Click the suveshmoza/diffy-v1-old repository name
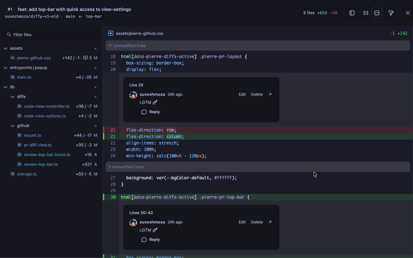This screenshot has width=413, height=258. point(32,16)
